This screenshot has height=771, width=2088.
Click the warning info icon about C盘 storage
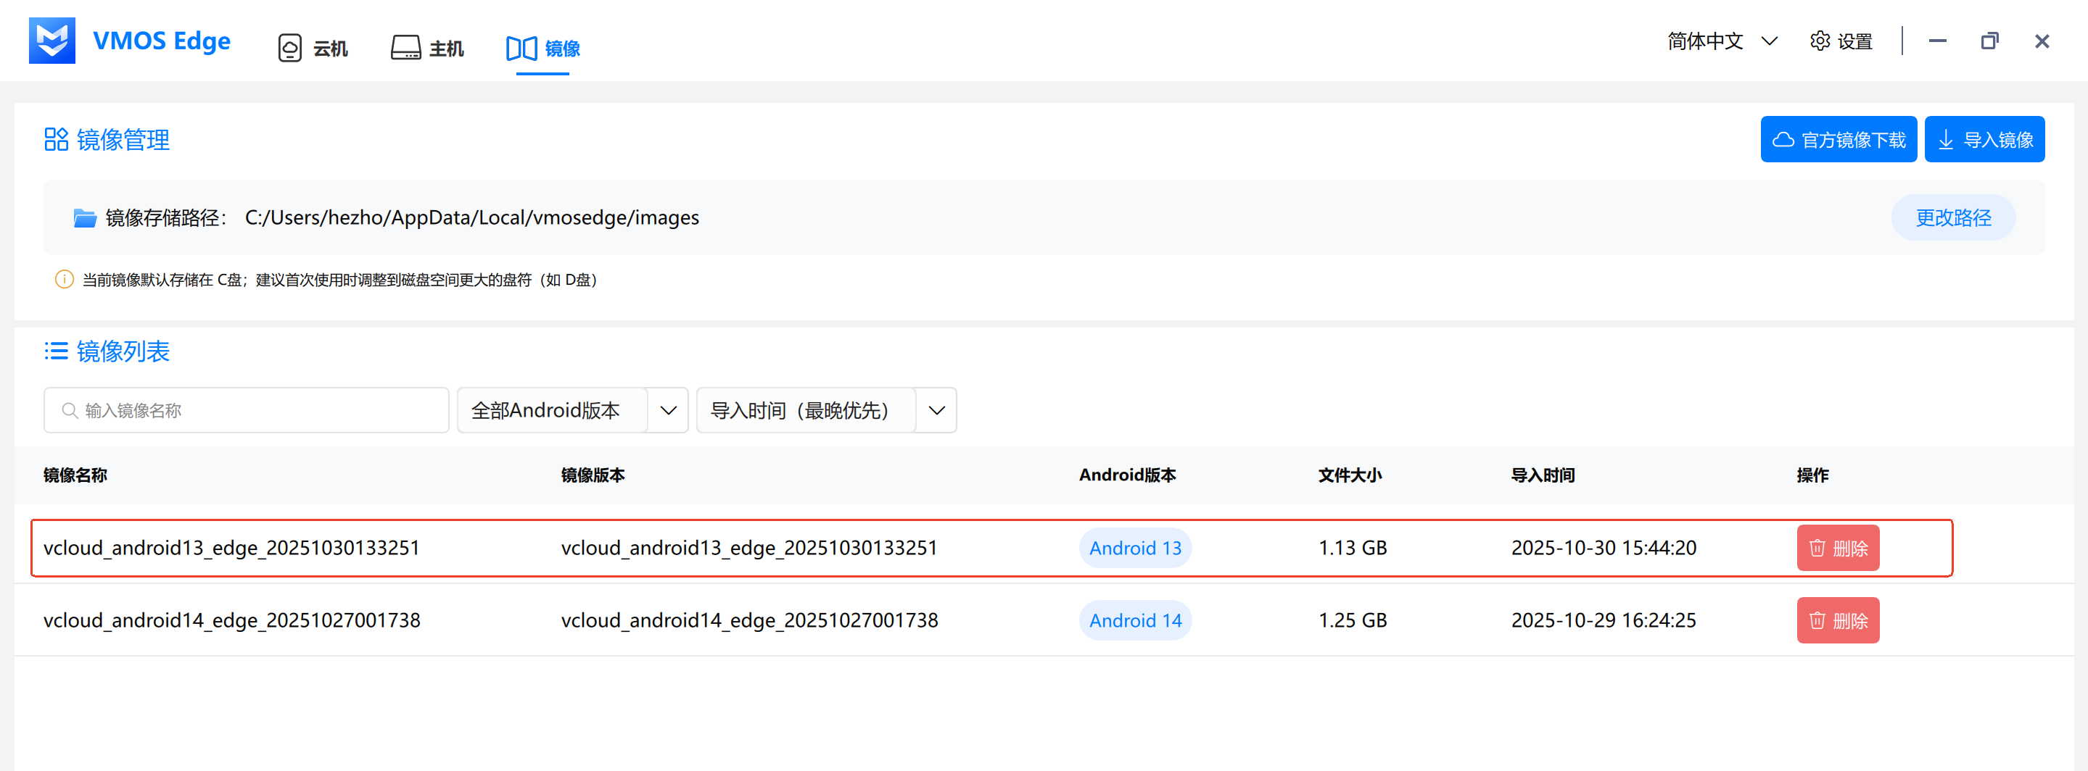click(x=64, y=280)
